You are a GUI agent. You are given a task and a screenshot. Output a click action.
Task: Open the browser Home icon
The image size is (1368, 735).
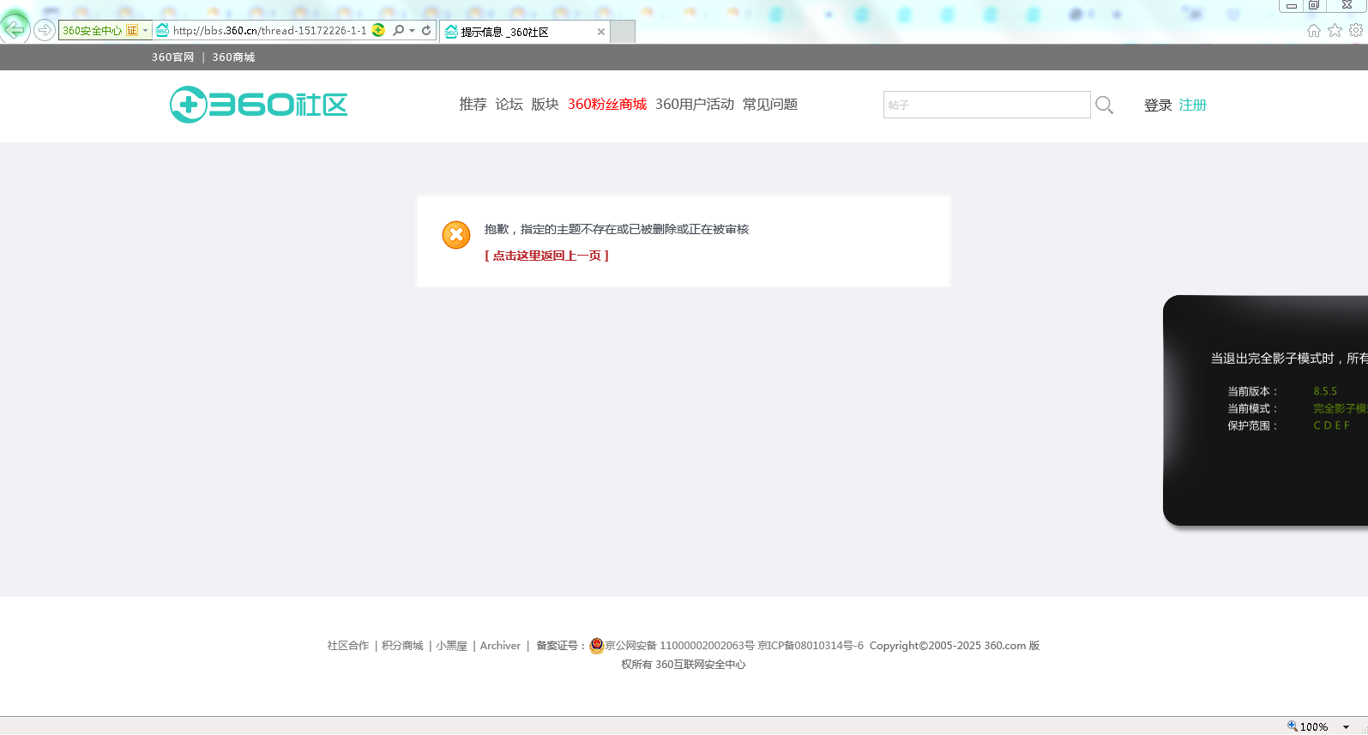(x=1314, y=30)
